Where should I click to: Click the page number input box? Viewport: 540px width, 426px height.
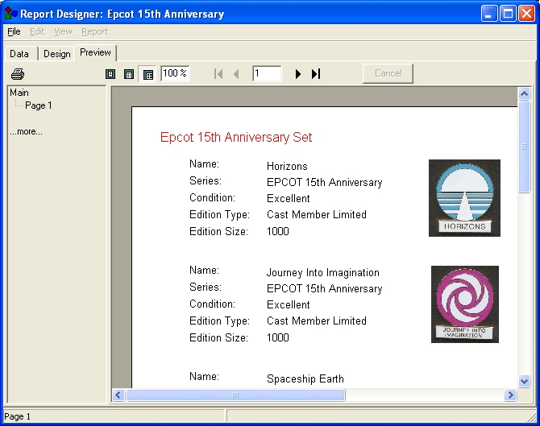tap(267, 73)
